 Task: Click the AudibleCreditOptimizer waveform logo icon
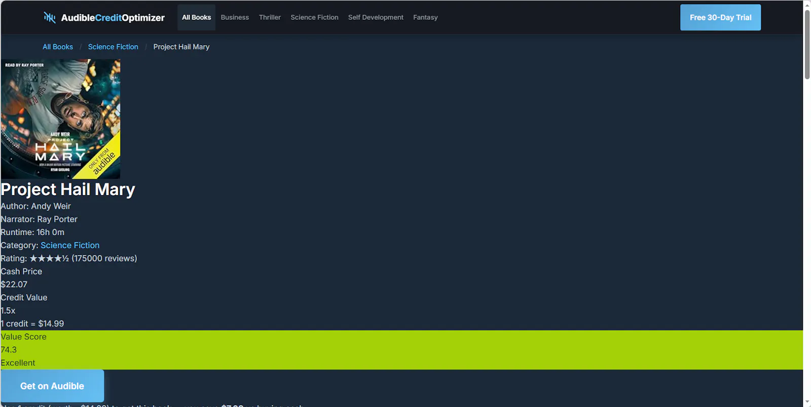[50, 18]
